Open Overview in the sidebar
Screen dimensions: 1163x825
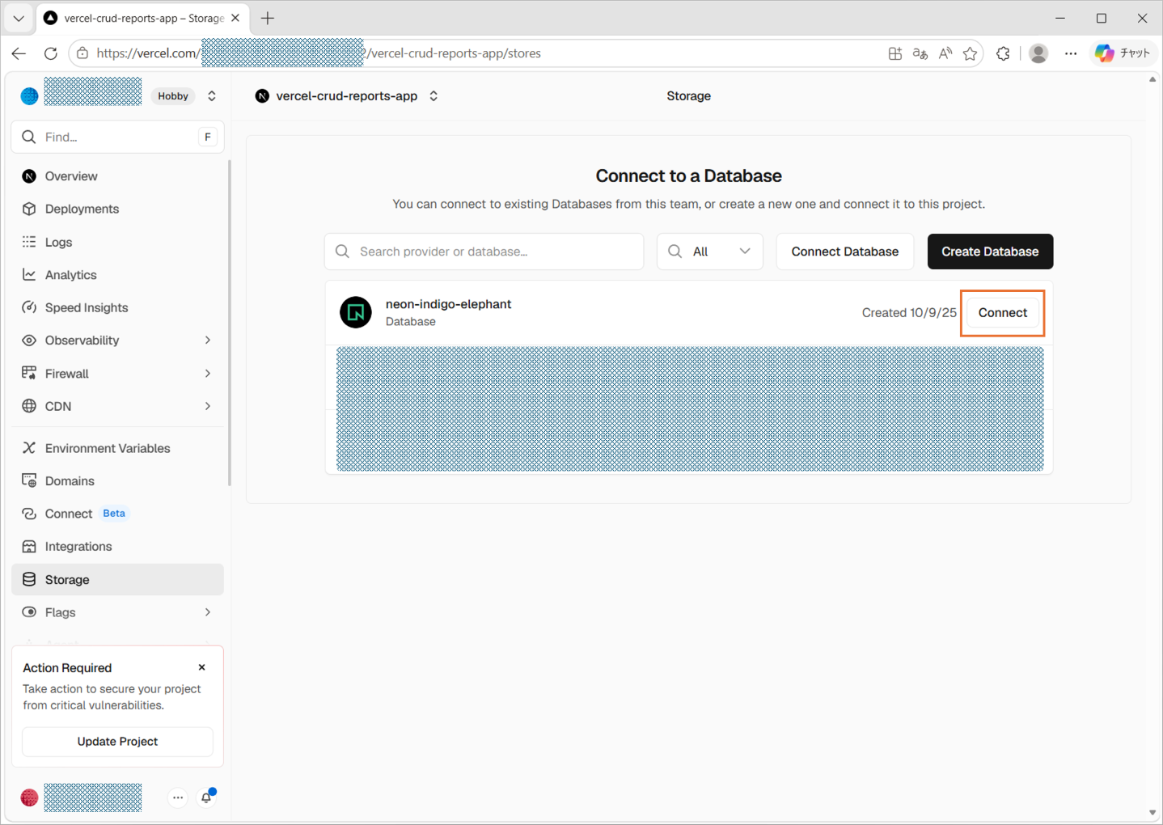point(117,176)
